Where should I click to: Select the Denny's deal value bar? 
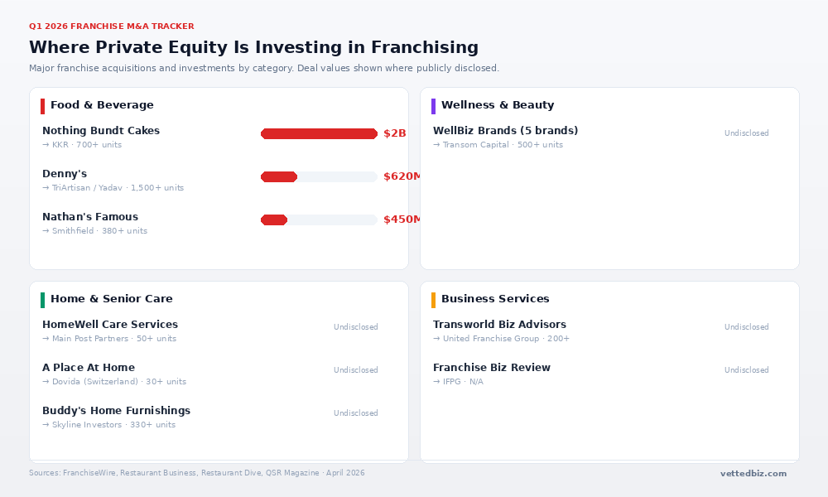point(319,177)
